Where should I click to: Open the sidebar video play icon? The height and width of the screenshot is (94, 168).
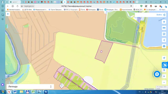point(3,6)
